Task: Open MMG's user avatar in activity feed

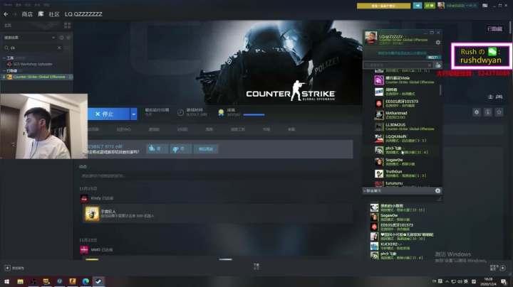Action: tap(84, 249)
